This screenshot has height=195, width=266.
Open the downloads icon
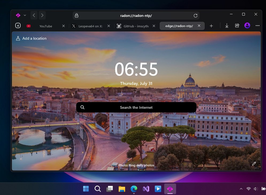point(227,26)
